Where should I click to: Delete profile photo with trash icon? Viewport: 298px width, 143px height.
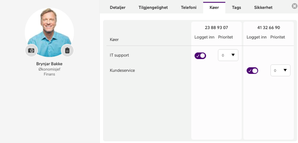pos(67,50)
